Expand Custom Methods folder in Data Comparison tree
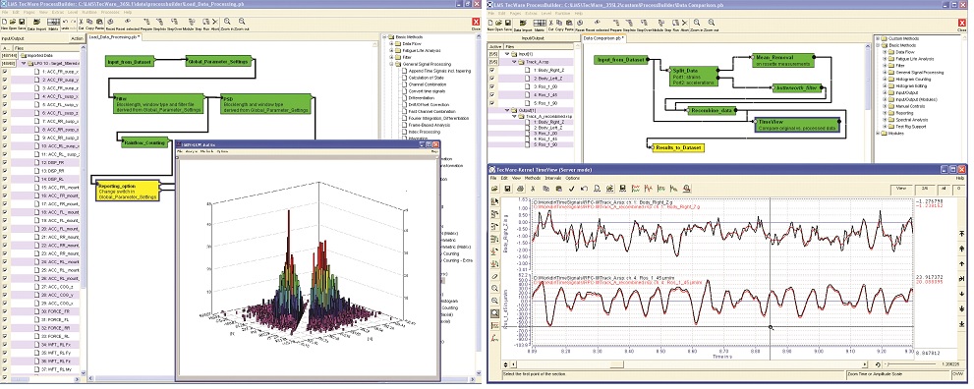This screenshot has height=389, width=974. click(x=877, y=38)
